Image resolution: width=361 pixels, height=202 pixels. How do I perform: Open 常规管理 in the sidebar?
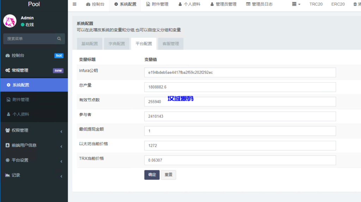(34, 71)
